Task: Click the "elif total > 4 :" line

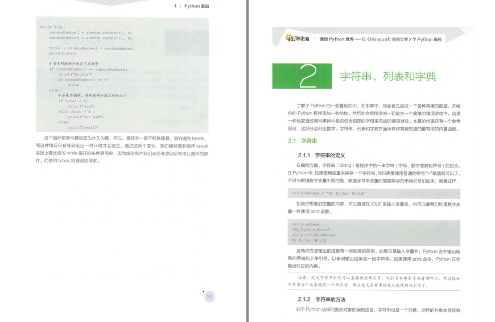Action: (76, 111)
